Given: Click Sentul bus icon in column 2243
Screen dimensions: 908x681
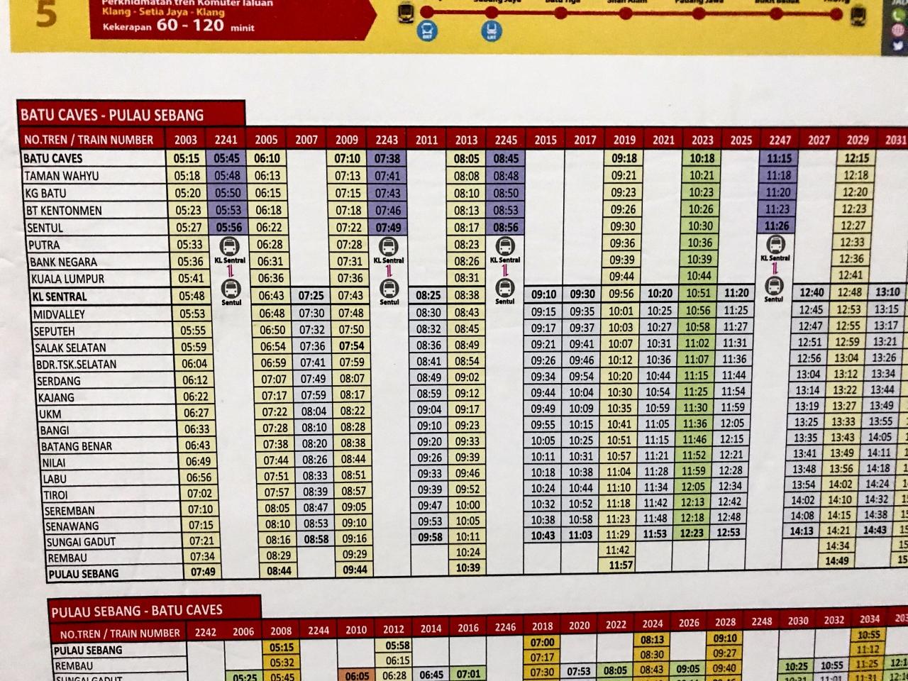Looking at the screenshot, I should click(x=388, y=289).
